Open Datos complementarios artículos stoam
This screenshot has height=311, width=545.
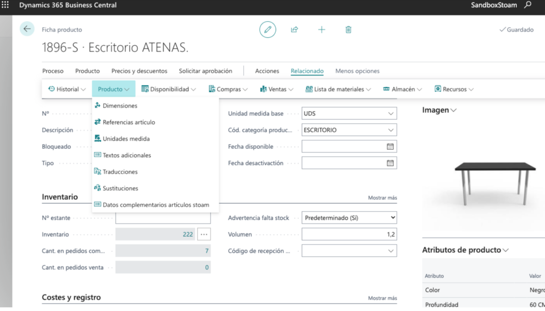coord(155,205)
